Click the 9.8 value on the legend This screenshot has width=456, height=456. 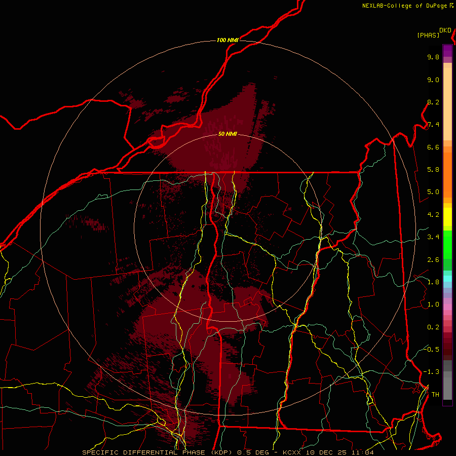tap(433, 57)
